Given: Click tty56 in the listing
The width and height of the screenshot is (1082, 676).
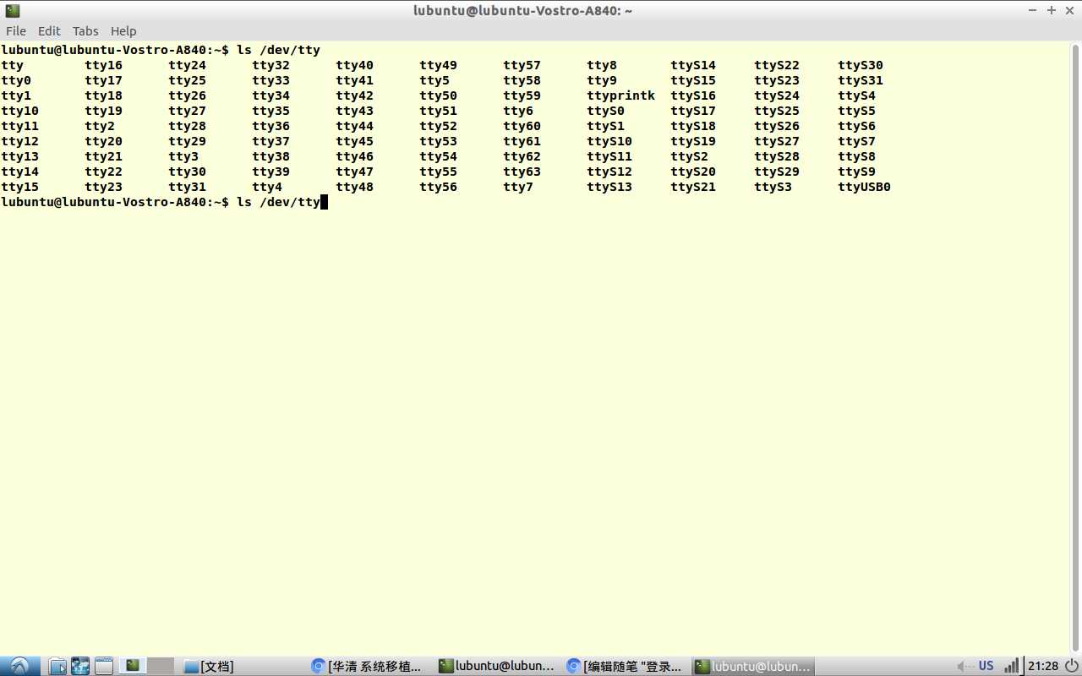Looking at the screenshot, I should click(438, 187).
